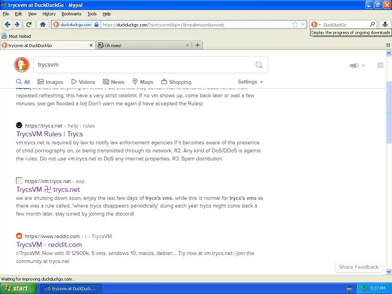Viewport: 392px width, 294px height.
Task: Click the padlock secure connection icon
Action: (96, 24)
